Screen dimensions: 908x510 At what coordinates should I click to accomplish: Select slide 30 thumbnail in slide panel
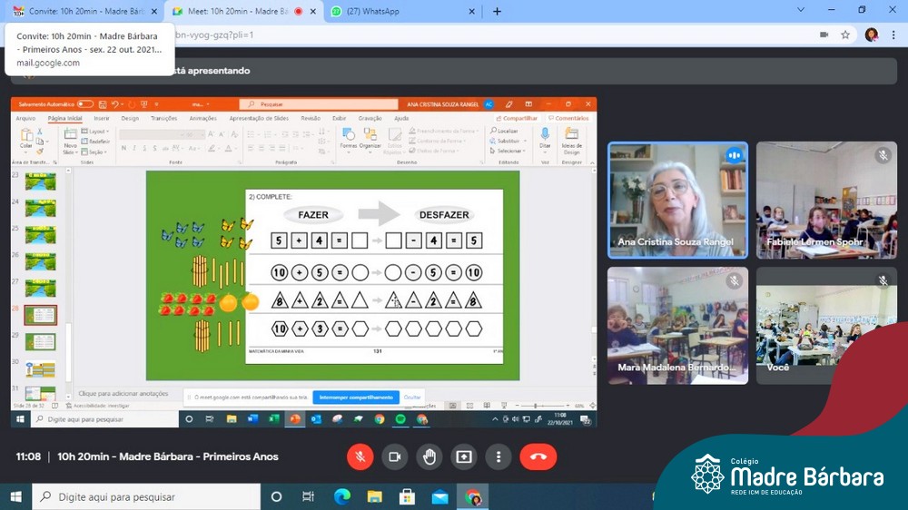(41, 368)
